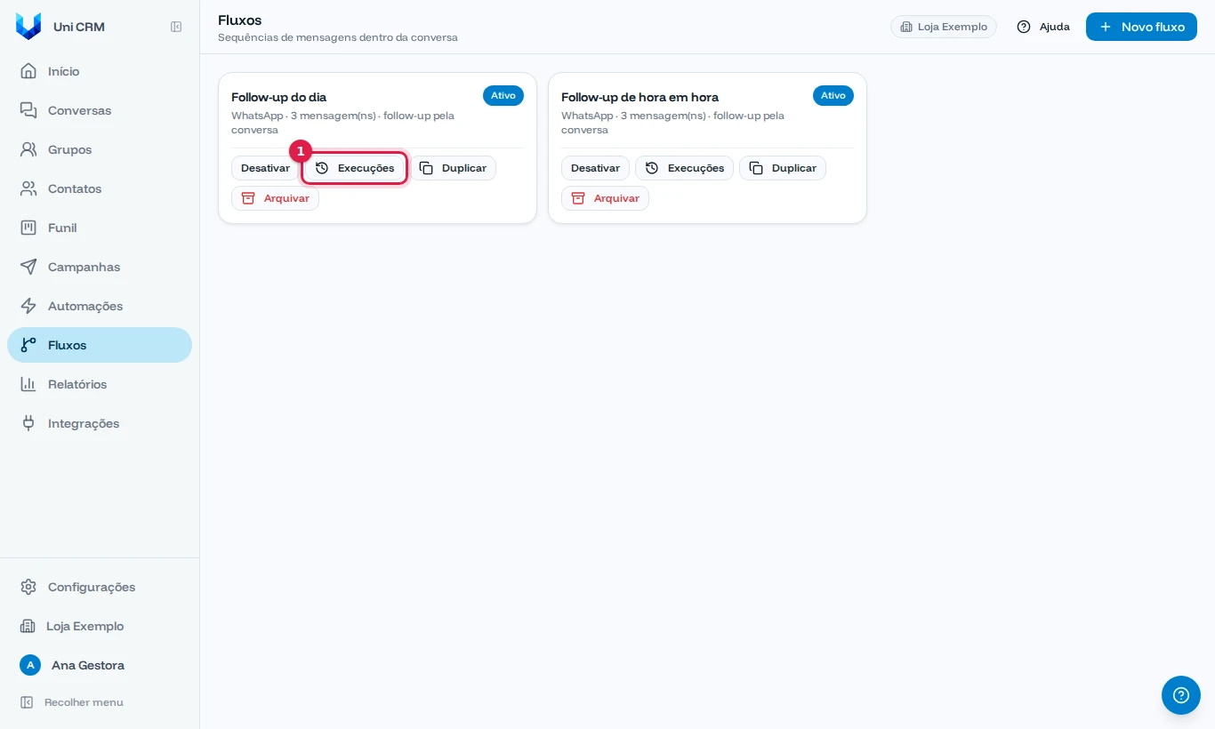Screen dimensions: 1215x729
Task: Open the Follow-up de hora em hora title
Action: tap(640, 97)
